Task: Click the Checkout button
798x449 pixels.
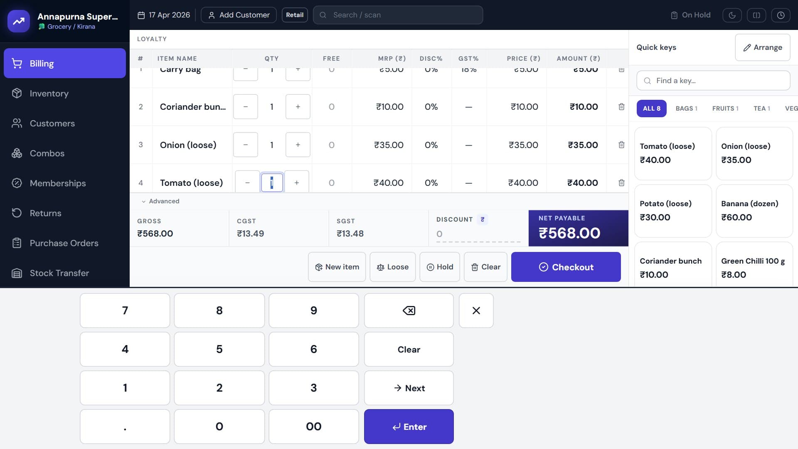Action: (566, 267)
